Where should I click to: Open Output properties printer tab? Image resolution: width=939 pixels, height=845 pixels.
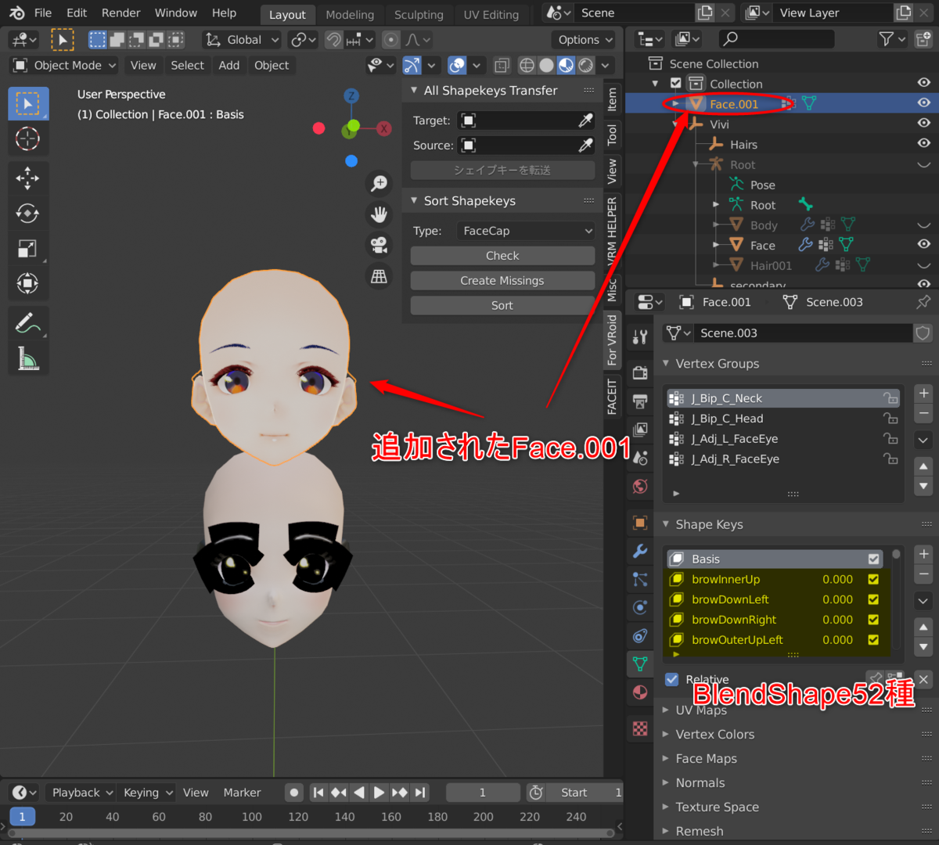(x=640, y=401)
